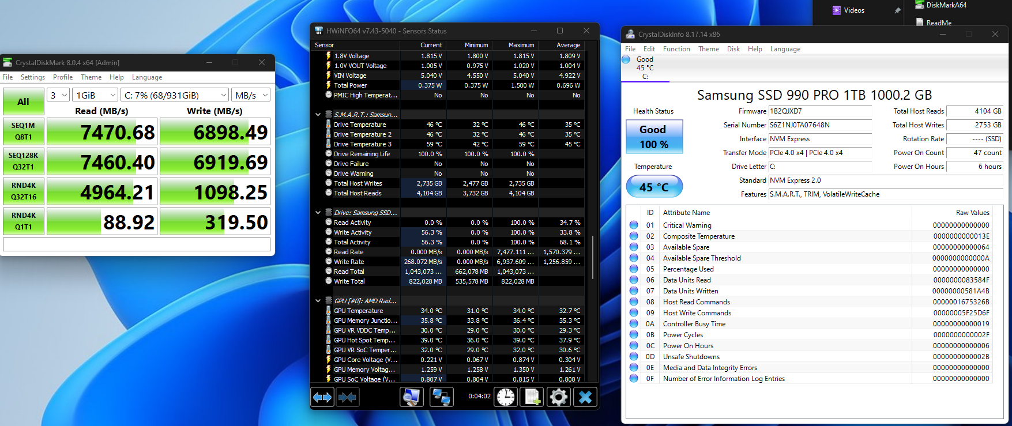Start the RND4K Q1T1 test
This screenshot has width=1012, height=426.
[24, 221]
